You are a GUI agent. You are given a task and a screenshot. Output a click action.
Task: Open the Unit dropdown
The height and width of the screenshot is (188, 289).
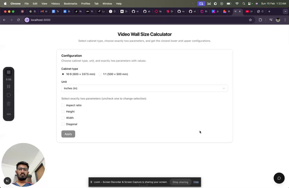(144, 88)
